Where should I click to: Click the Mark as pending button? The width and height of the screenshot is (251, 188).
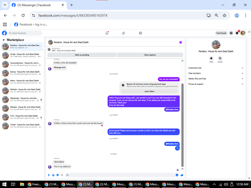82,55
